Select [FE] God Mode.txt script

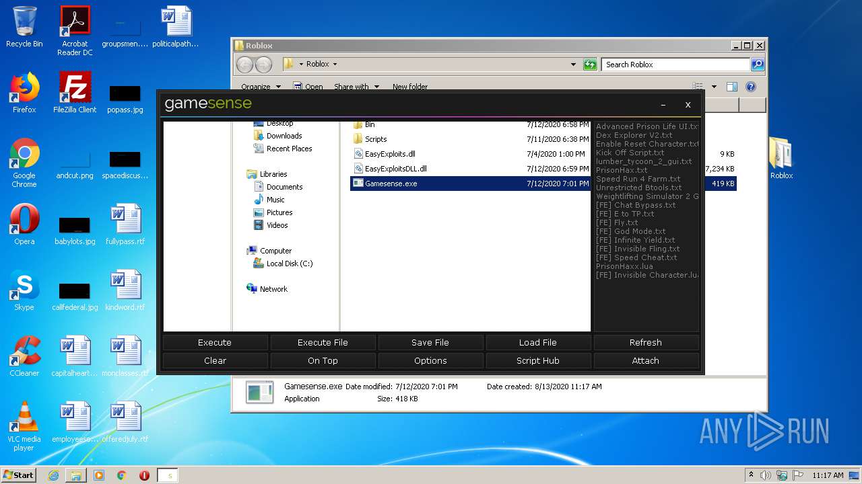click(x=630, y=231)
